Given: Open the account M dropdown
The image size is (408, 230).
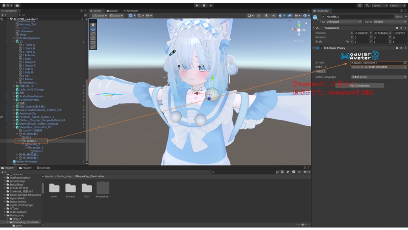Looking at the screenshot, I should tap(7, 6).
